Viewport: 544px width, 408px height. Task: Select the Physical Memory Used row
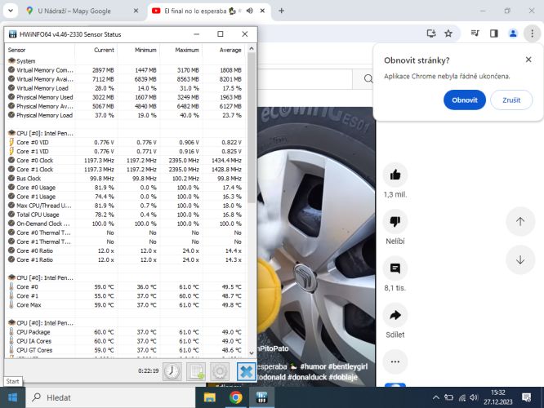[x=125, y=97]
